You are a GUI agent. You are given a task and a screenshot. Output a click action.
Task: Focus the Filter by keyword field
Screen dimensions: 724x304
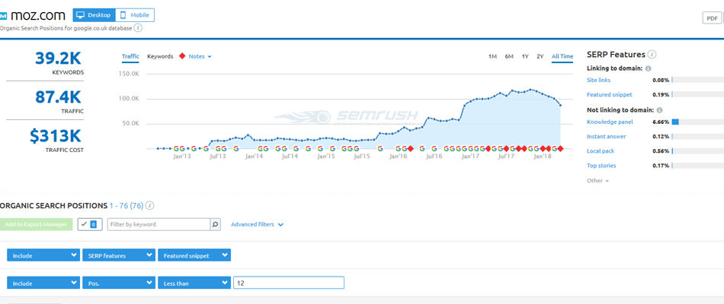click(159, 224)
